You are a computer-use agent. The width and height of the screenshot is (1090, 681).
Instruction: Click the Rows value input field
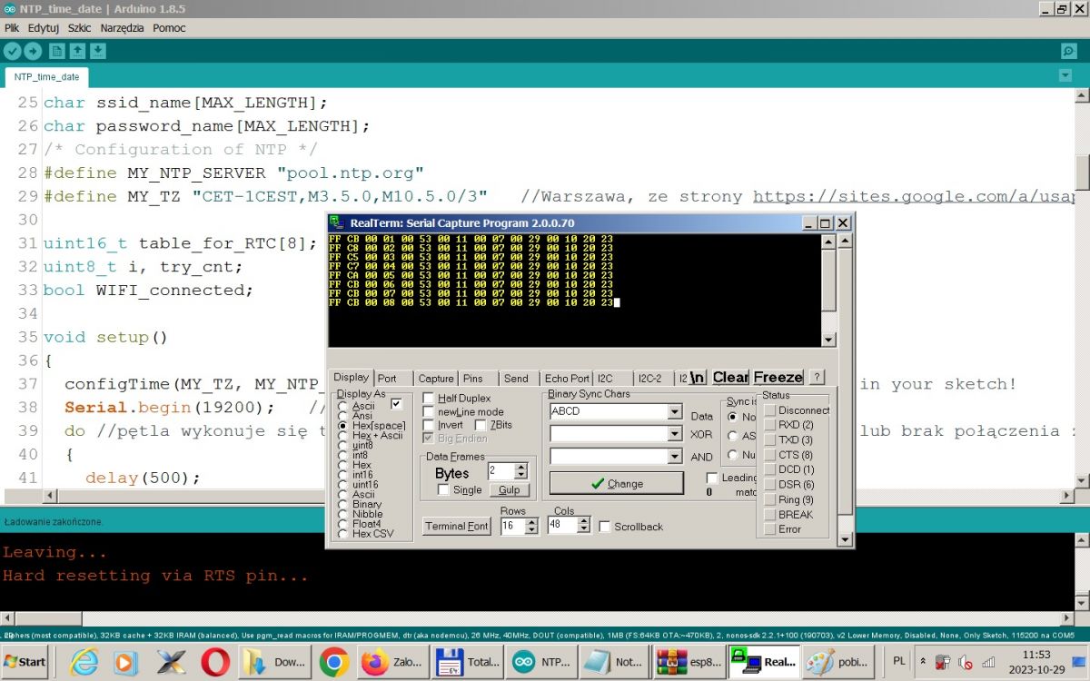tap(513, 526)
